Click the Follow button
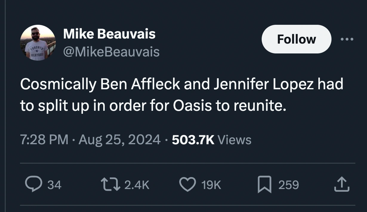This screenshot has width=367, height=212. [296, 39]
